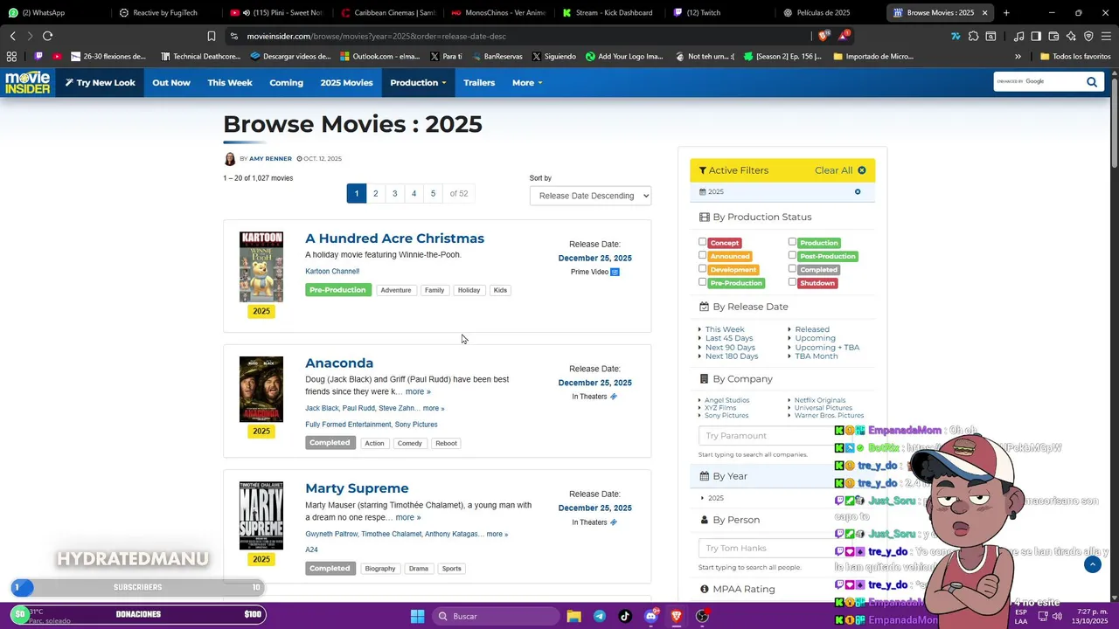Image resolution: width=1119 pixels, height=629 pixels.
Task: Click the back-to-top arrow button
Action: click(x=1092, y=564)
